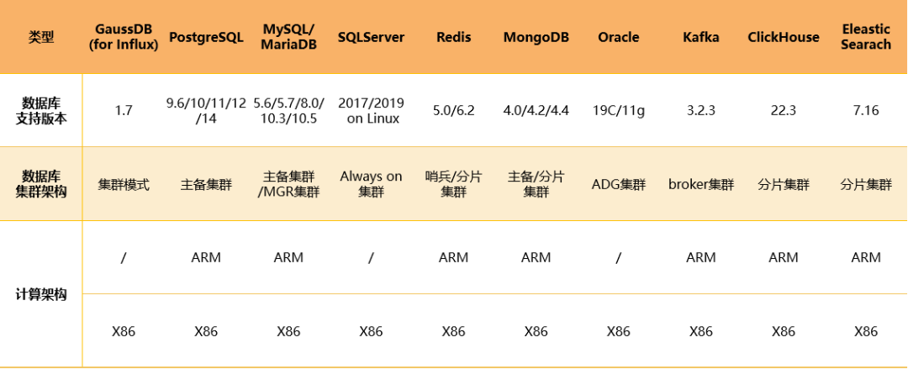The width and height of the screenshot is (908, 369).
Task: Select the Kafka header cell
Action: [700, 38]
